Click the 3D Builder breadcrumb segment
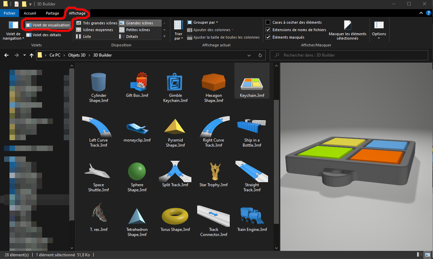The height and width of the screenshot is (259, 433). pos(102,55)
